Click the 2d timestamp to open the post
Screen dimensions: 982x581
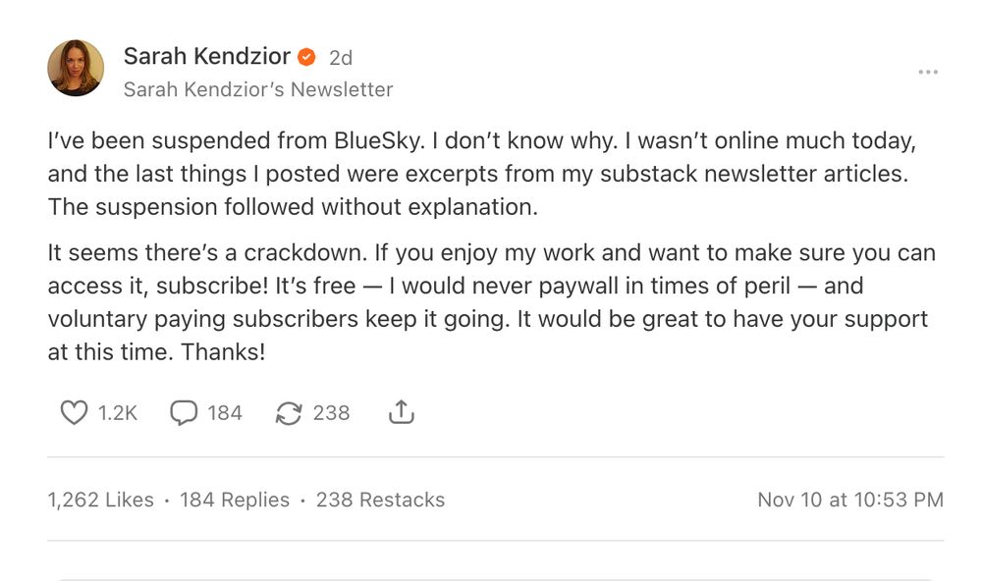click(x=341, y=56)
